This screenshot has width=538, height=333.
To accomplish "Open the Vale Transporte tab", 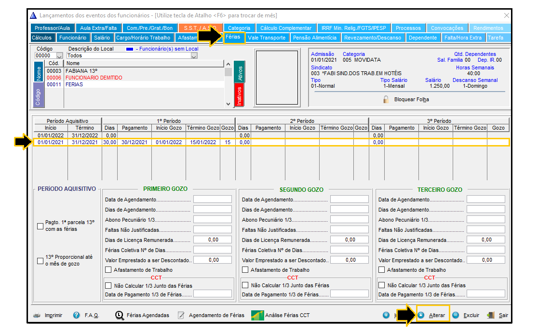I will (267, 38).
